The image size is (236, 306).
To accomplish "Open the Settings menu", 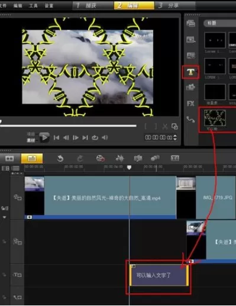I will coord(49,5).
